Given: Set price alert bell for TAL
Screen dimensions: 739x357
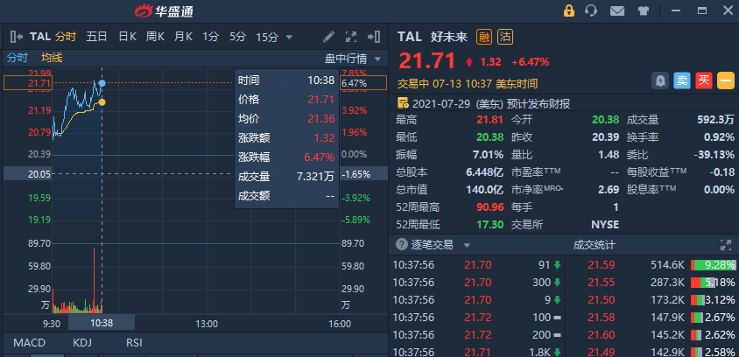Looking at the screenshot, I should (x=660, y=80).
